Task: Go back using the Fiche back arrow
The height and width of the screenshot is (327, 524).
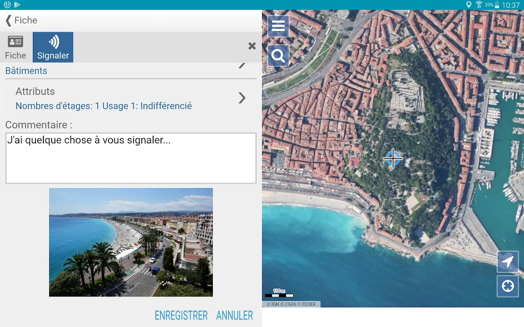Action: [x=21, y=20]
